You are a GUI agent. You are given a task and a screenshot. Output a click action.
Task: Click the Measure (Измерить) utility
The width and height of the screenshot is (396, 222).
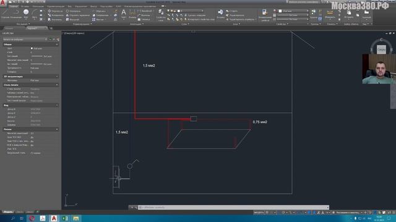pos(330,14)
